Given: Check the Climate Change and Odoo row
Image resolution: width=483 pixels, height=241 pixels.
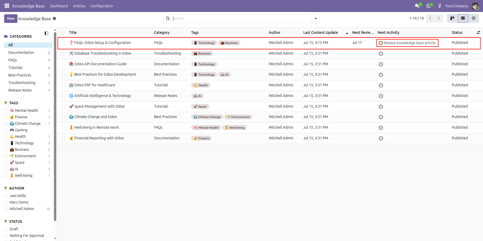Looking at the screenshot, I should click(63, 117).
